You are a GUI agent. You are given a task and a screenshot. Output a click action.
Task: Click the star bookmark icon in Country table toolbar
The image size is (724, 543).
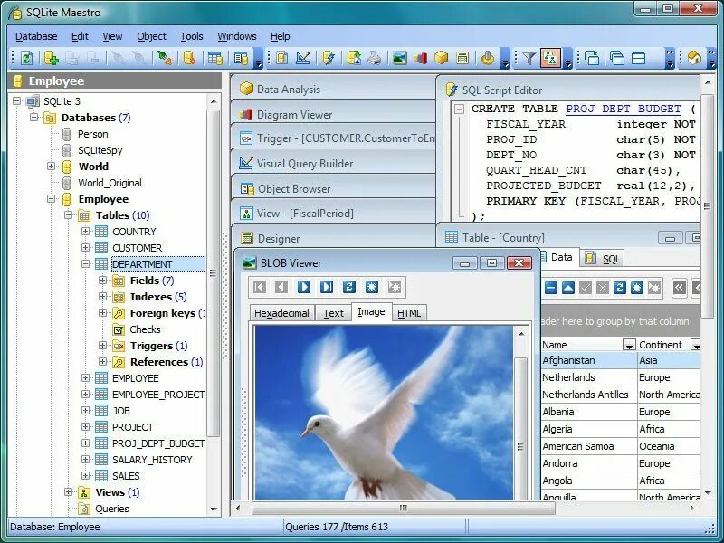pyautogui.click(x=637, y=288)
